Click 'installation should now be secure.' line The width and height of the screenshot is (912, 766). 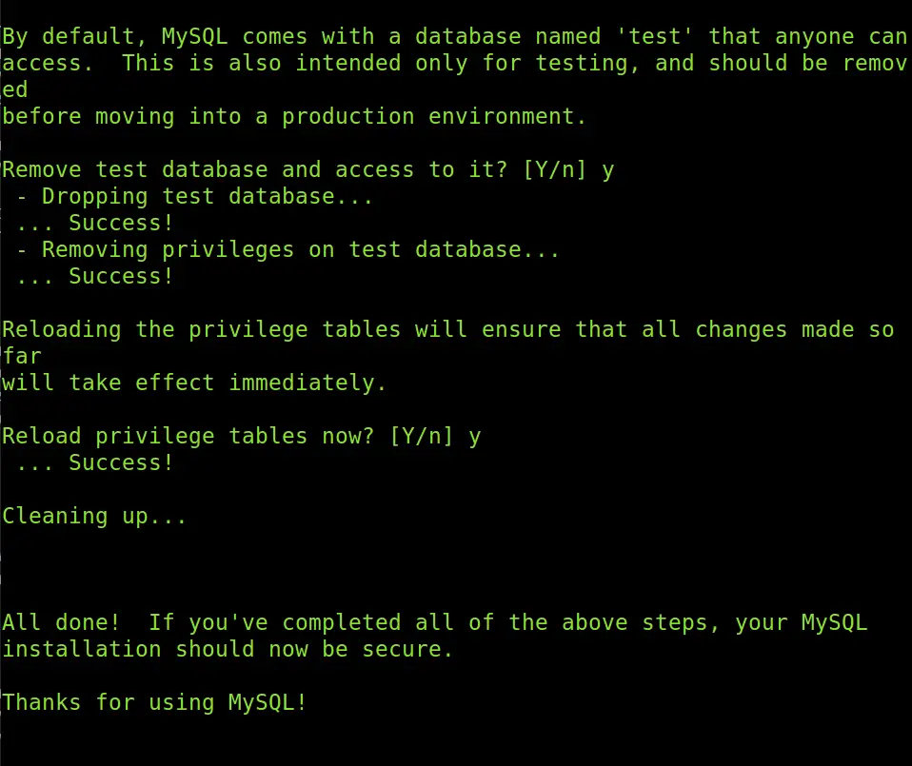[x=228, y=649]
